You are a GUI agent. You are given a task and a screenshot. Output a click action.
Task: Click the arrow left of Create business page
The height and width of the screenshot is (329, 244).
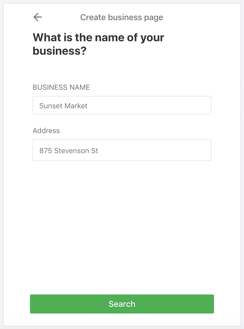coord(37,17)
